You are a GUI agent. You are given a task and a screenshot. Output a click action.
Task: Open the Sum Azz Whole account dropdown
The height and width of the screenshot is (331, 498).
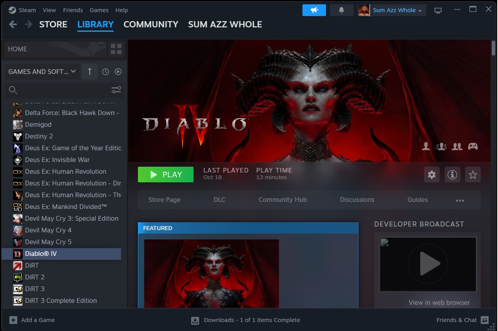click(x=392, y=10)
